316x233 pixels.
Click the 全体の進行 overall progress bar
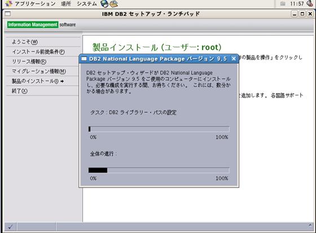(x=159, y=170)
